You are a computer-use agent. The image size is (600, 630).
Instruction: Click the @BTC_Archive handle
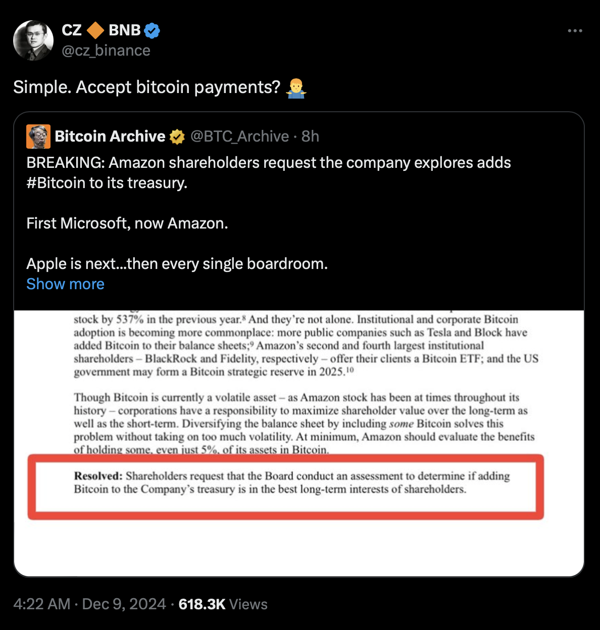[x=239, y=137]
